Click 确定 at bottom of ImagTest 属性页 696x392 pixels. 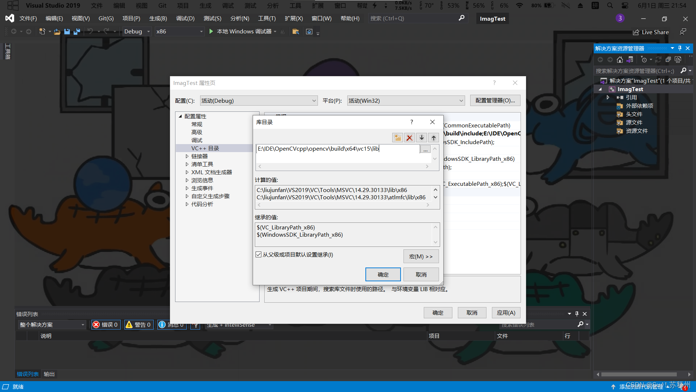click(x=438, y=313)
